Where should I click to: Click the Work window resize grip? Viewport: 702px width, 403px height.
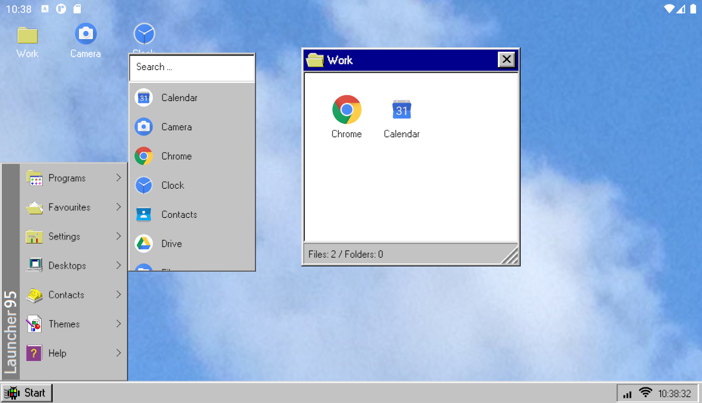[510, 255]
